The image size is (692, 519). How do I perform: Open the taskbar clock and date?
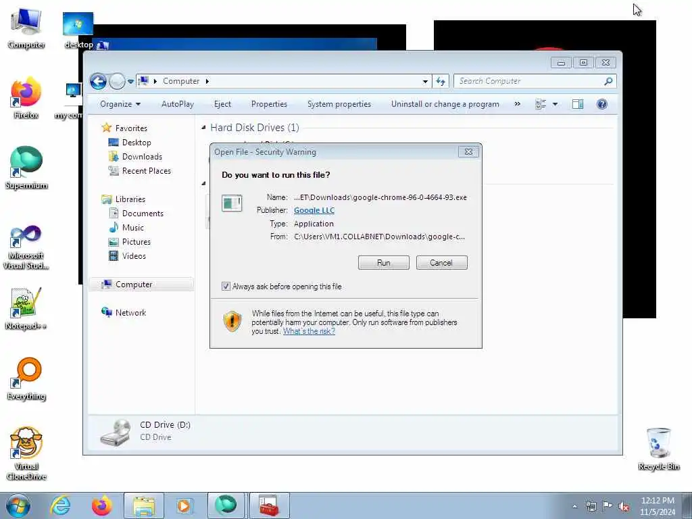658,506
